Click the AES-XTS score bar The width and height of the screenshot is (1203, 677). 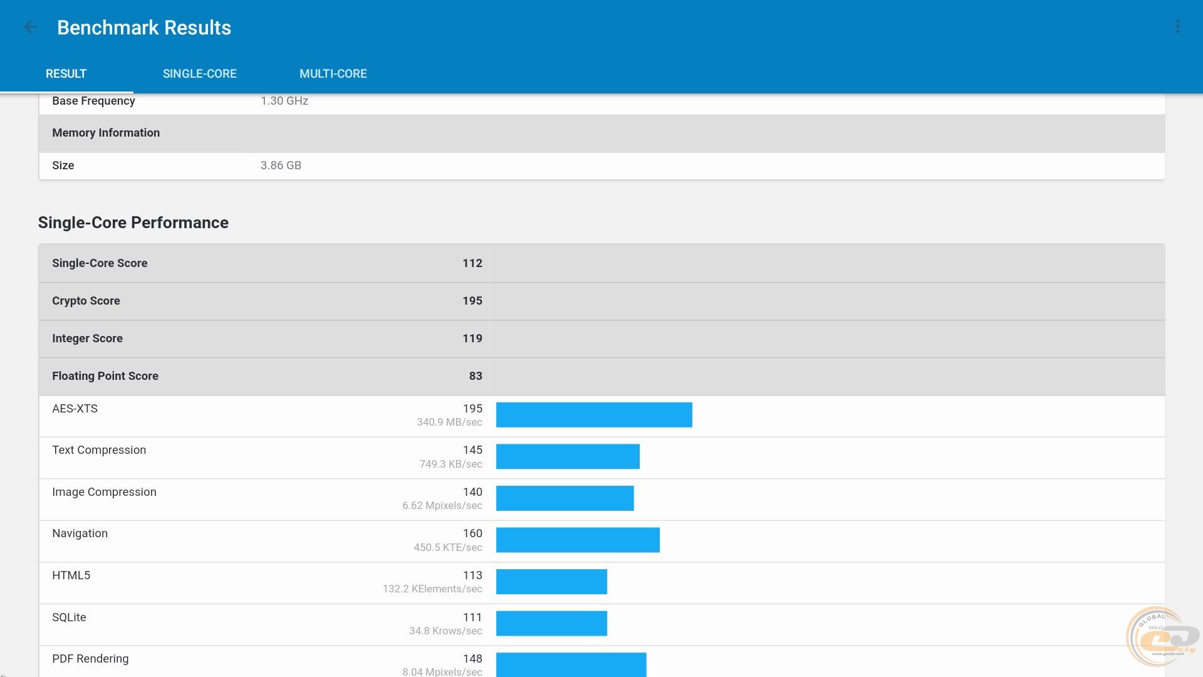(593, 415)
